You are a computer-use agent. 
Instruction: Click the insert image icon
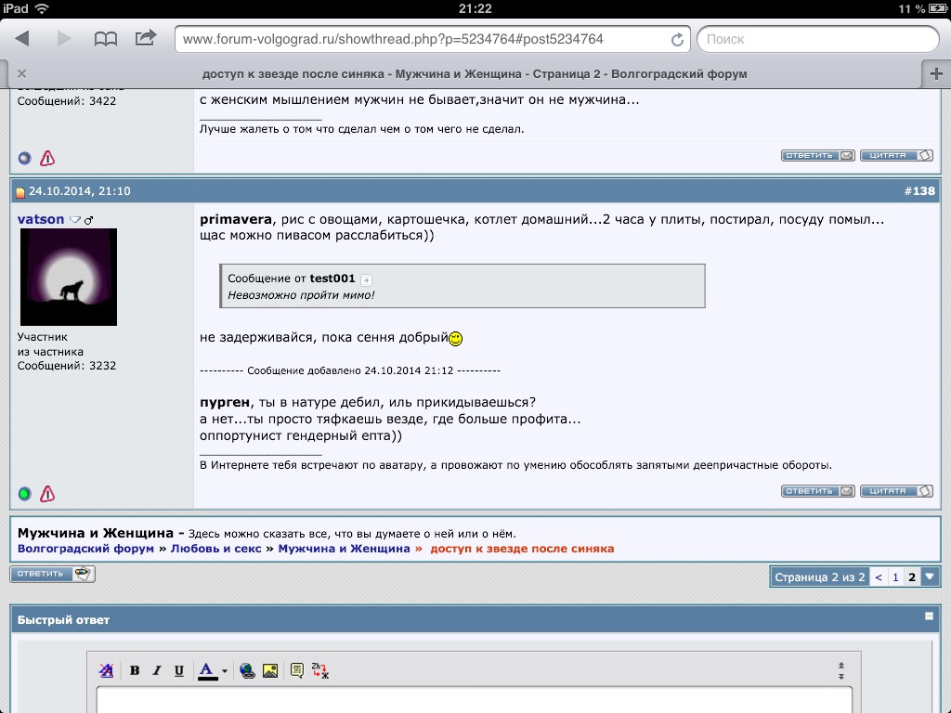click(x=270, y=670)
